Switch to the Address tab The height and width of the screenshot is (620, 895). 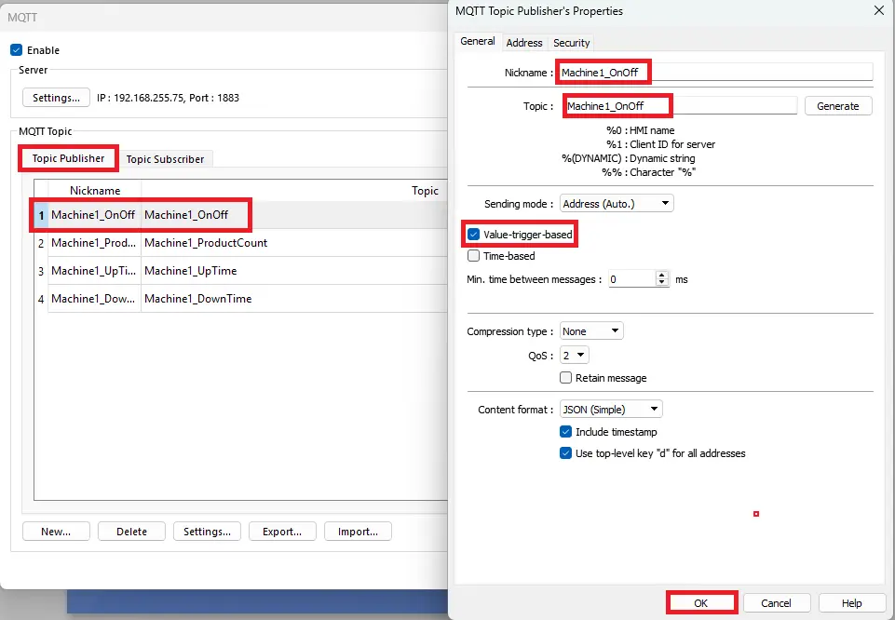(524, 43)
